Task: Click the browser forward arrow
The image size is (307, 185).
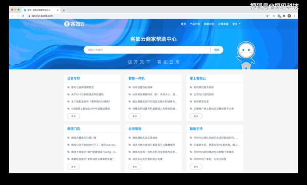Action: [x=18, y=16]
